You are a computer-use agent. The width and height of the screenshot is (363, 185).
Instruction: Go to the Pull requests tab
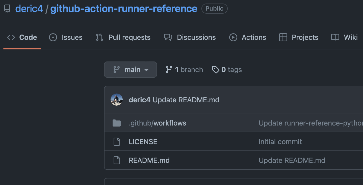click(x=123, y=38)
